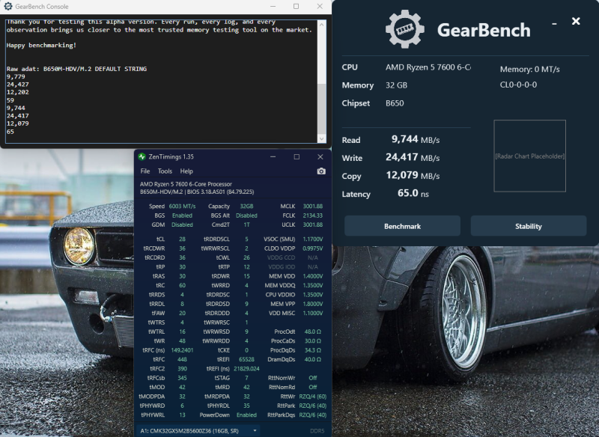Open the File menu in ZenTimings
This screenshot has width=599, height=437.
pyautogui.click(x=145, y=171)
